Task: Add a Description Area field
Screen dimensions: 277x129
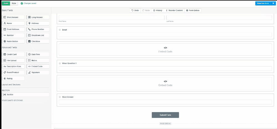Action: 13,66
